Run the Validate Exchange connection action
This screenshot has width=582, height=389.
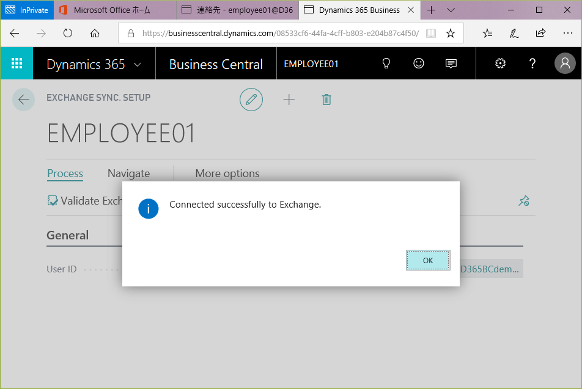(84, 201)
